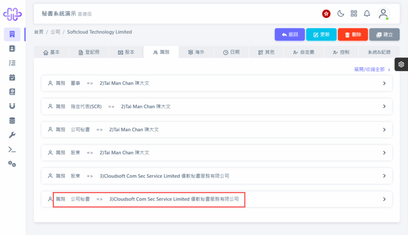
Task: Click 公司秘書 => 3)Cloudsoft Com Sec Service text
Action: click(155, 199)
